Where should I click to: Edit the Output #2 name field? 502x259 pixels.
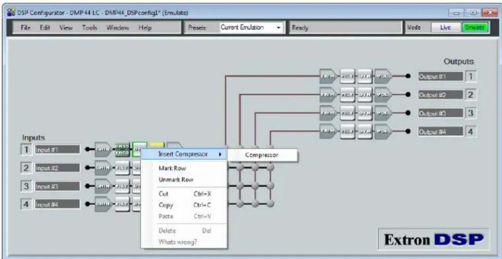440,94
